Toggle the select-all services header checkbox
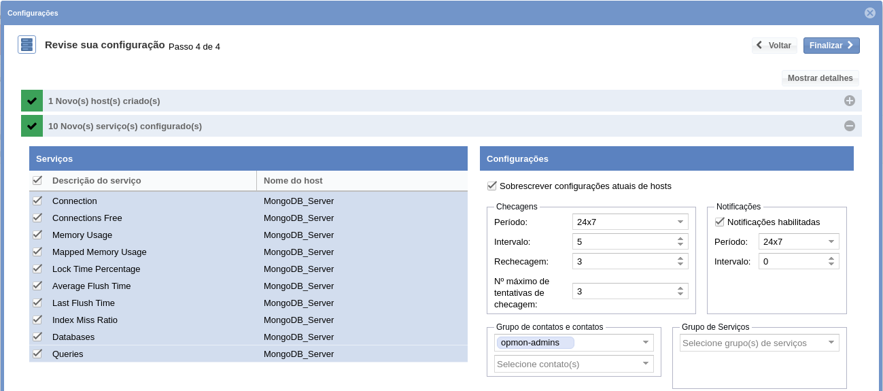 (x=37, y=180)
